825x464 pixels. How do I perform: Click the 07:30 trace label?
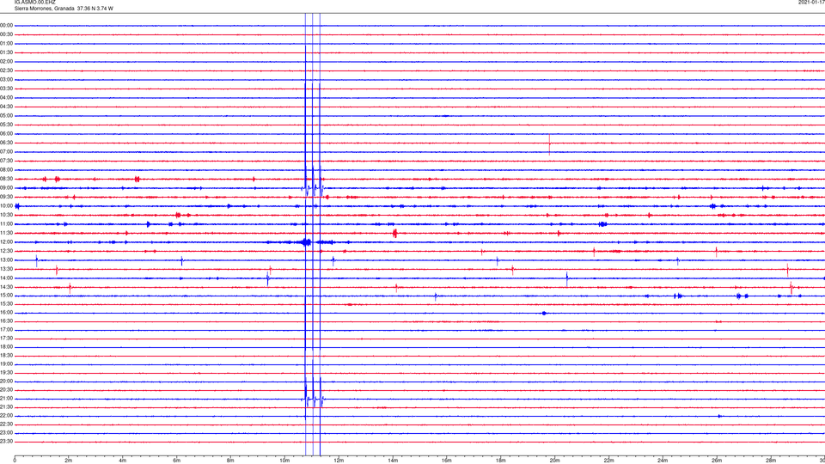(6, 161)
